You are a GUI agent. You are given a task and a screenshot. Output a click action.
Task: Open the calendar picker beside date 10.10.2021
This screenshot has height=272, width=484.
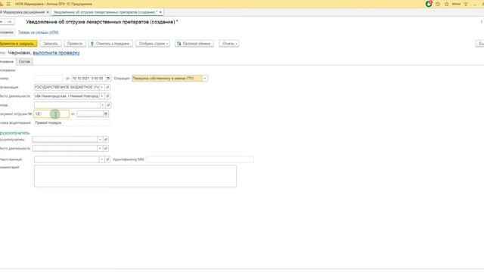(x=108, y=79)
